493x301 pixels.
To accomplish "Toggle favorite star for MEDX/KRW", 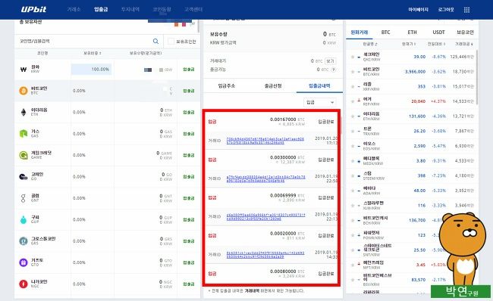I will (353, 161).
